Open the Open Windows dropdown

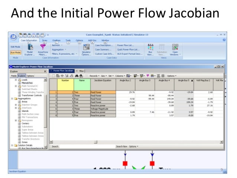(x=175, y=50)
